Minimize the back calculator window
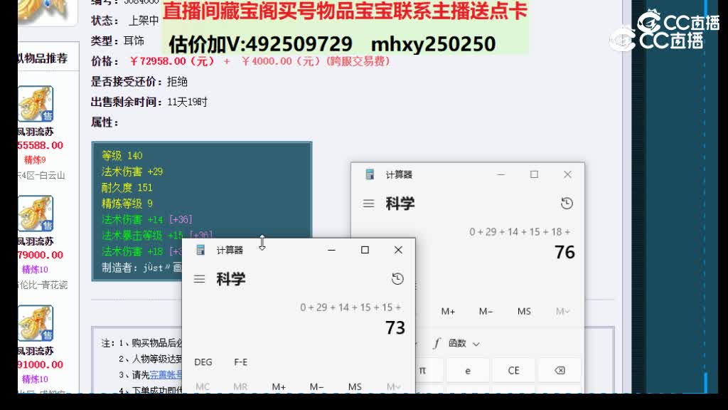 [501, 174]
